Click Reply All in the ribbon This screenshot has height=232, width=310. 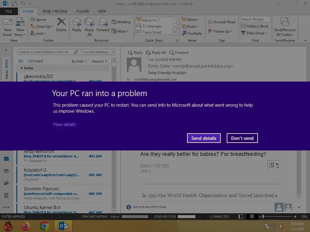point(89,27)
